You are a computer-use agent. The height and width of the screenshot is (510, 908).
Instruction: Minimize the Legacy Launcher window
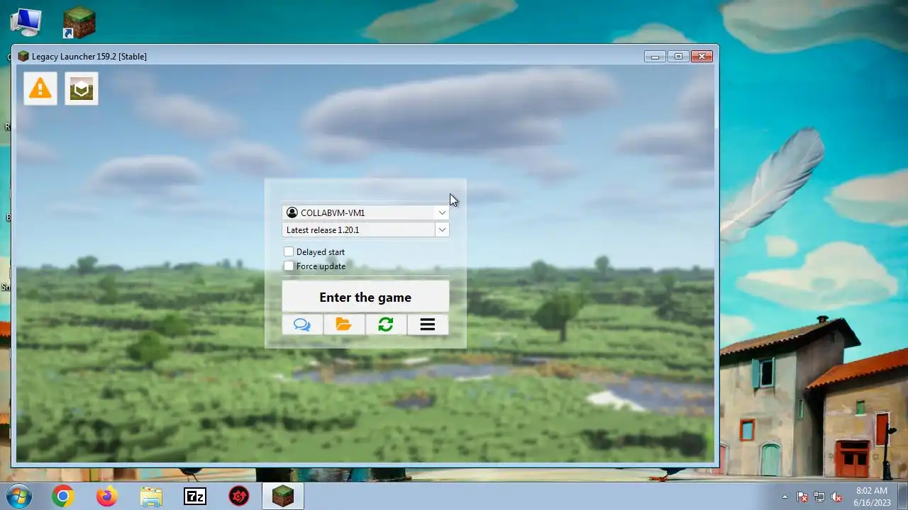point(655,56)
